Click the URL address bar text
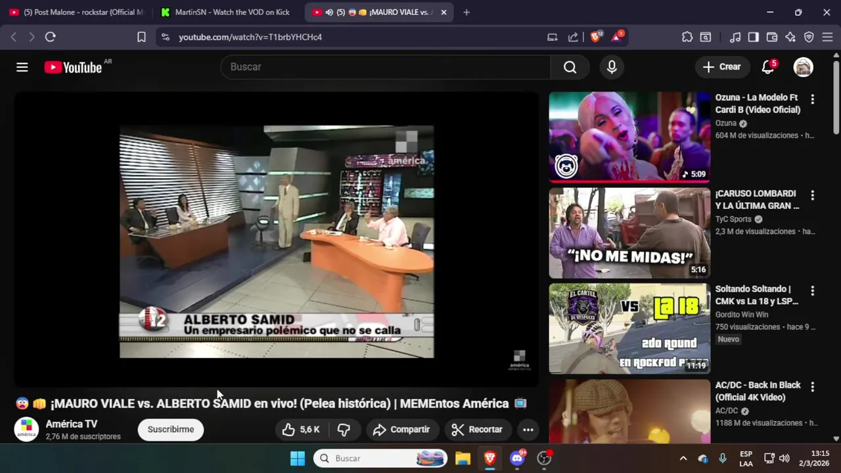Screen dimensions: 841x473 click(250, 37)
